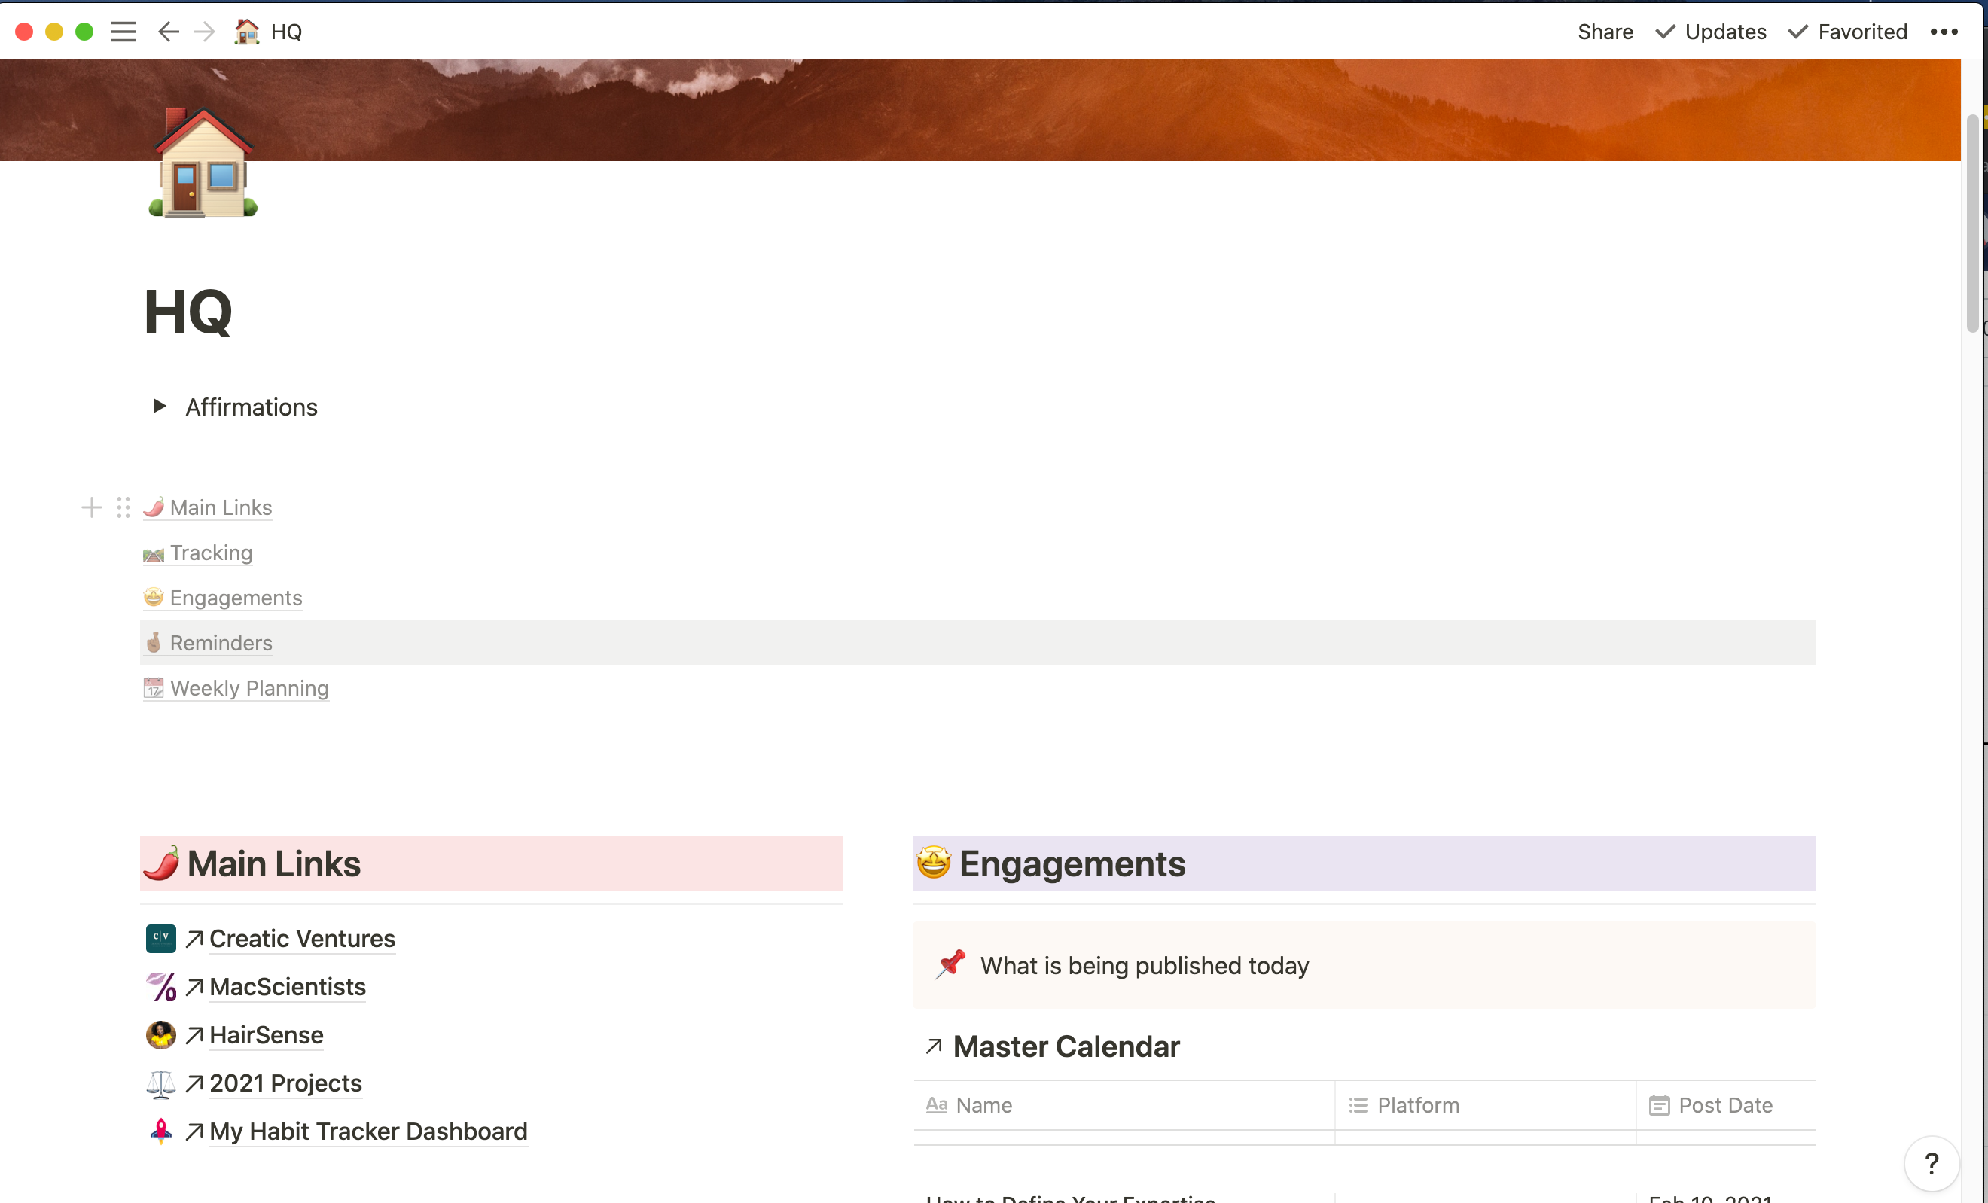Open the three-dot page options menu
This screenshot has height=1203, width=1988.
tap(1943, 32)
